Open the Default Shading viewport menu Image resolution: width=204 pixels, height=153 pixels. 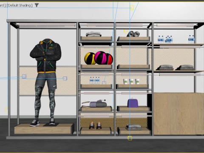pos(20,6)
